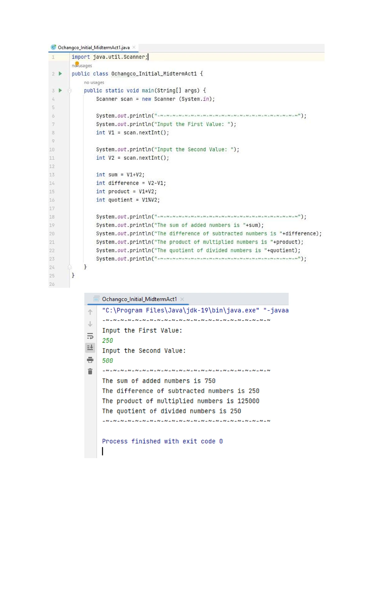Click the print icon in console sidebar
This screenshot has height=615, width=373.
point(90,360)
